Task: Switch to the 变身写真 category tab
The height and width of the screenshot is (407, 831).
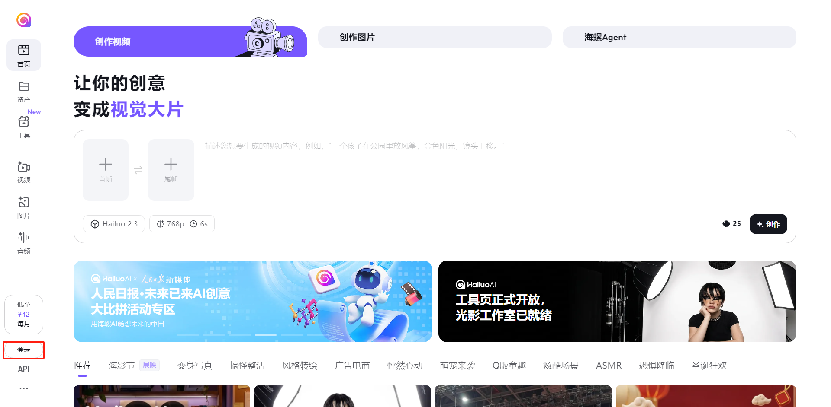Action: tap(194, 366)
